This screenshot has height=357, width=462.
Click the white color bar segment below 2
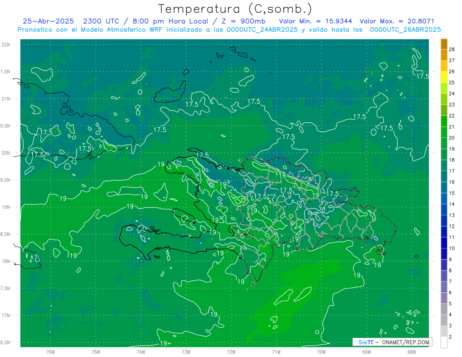[x=444, y=342]
